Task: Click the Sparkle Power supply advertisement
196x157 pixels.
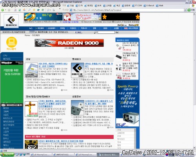Action: coord(127,103)
